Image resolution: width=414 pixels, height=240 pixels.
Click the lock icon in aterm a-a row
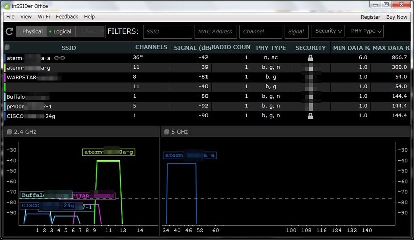click(311, 58)
